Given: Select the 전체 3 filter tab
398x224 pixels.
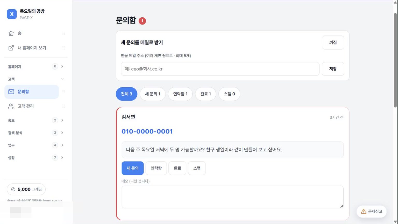Looking at the screenshot, I should pyautogui.click(x=126, y=94).
